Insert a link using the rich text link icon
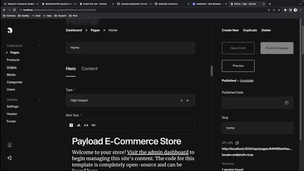Viewport: 304px width, 171px height. click(94, 125)
